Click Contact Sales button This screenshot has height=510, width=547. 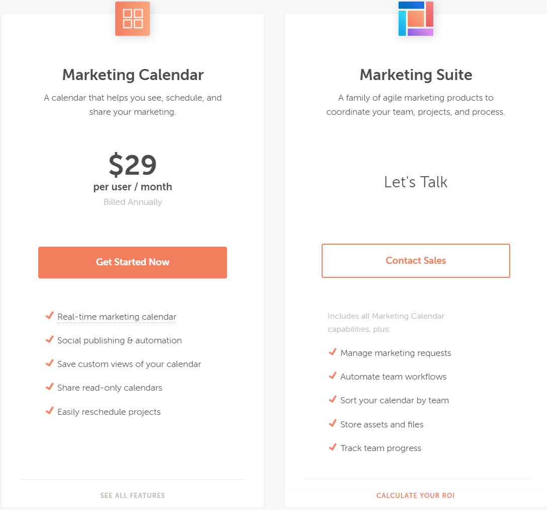click(416, 261)
